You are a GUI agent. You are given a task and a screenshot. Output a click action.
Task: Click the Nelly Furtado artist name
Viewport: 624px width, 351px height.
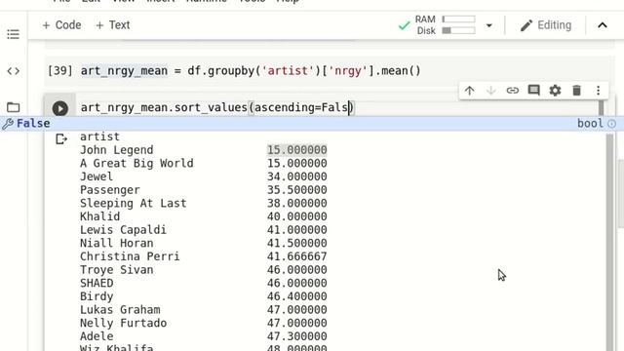(x=124, y=323)
